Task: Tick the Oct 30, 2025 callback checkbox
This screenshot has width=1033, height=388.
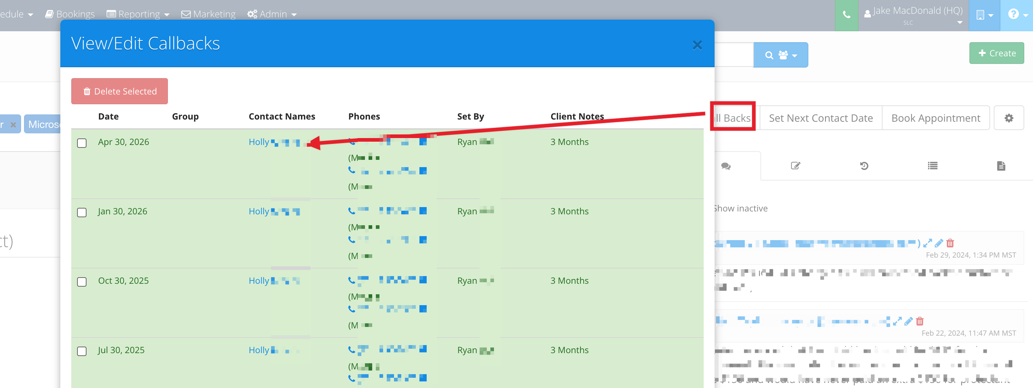Action: (82, 282)
